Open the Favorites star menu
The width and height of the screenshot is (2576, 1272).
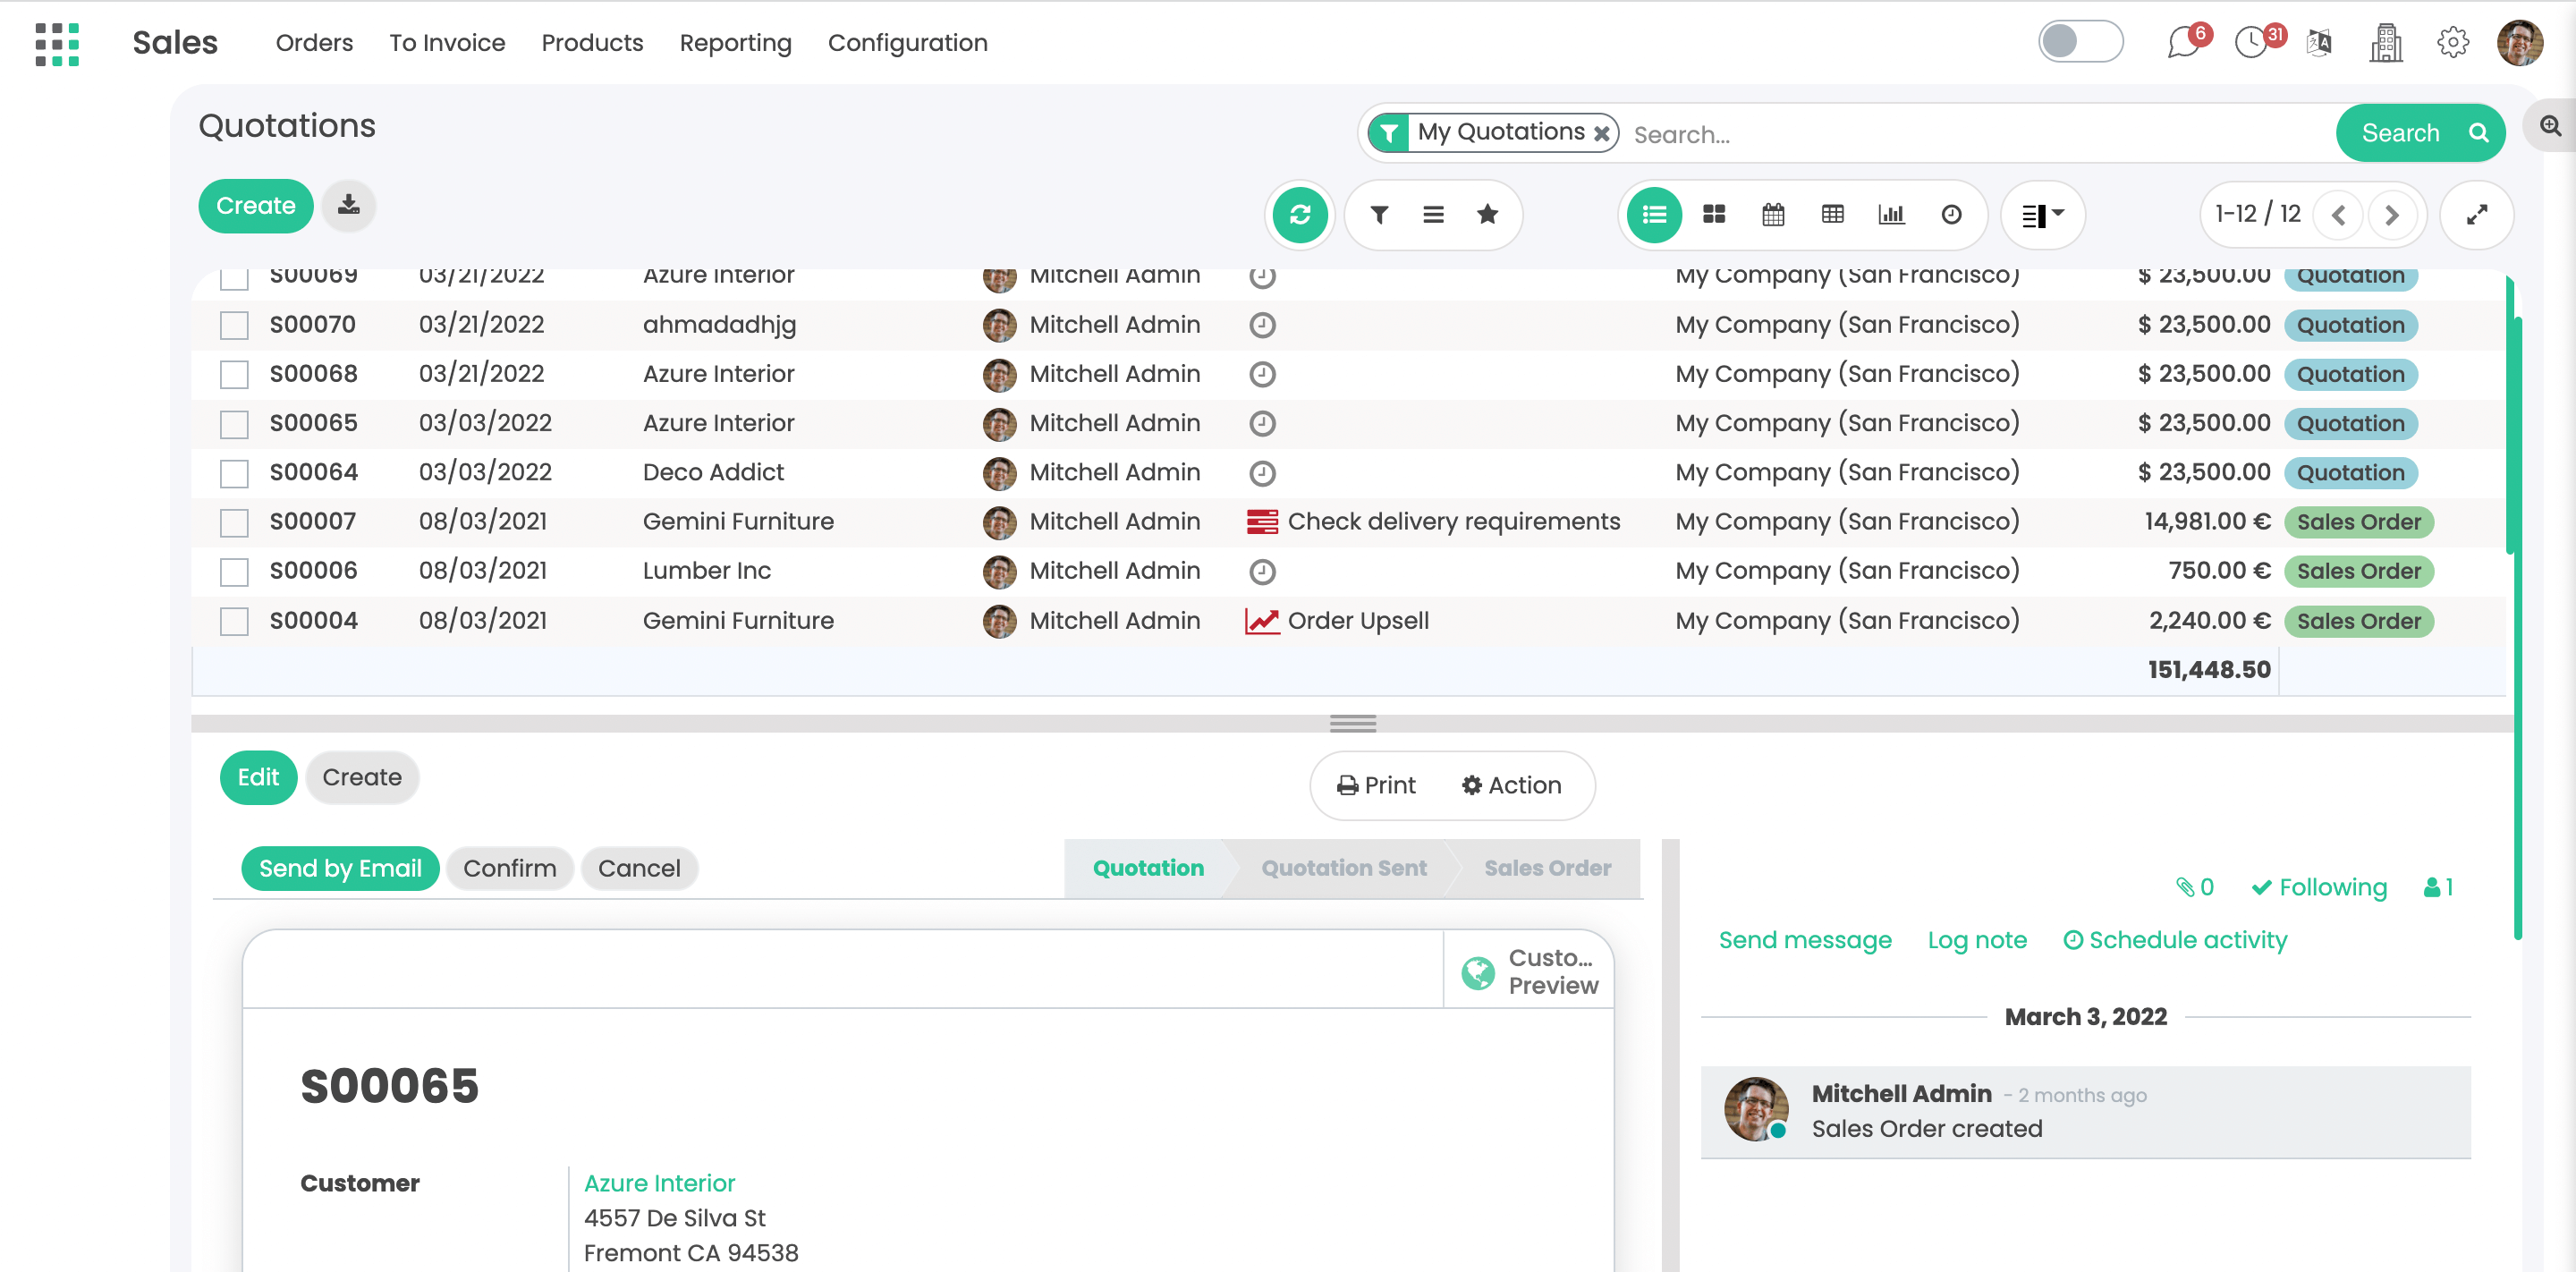click(1487, 214)
